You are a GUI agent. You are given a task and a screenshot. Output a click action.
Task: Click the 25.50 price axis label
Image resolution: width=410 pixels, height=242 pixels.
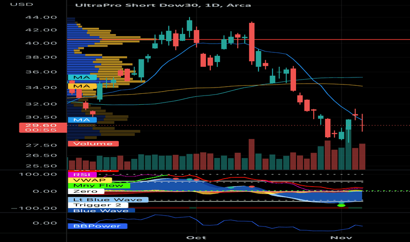[x=41, y=166]
